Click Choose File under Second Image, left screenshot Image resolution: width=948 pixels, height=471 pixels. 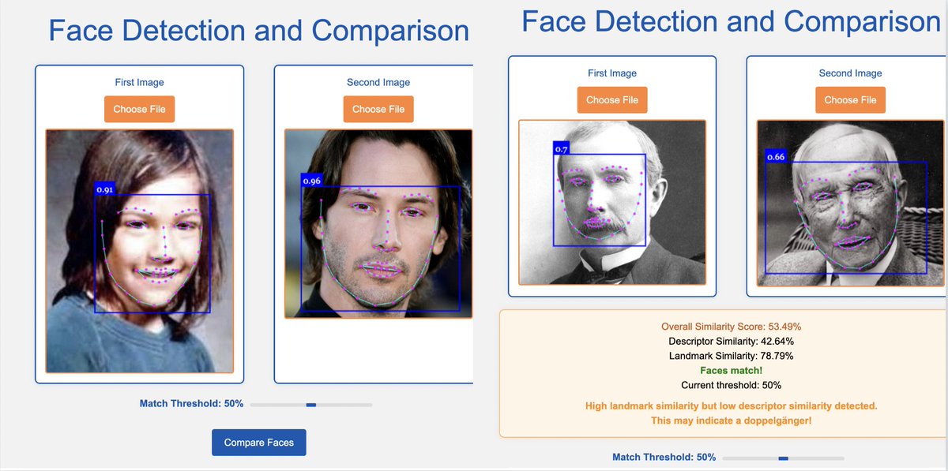[x=378, y=109]
